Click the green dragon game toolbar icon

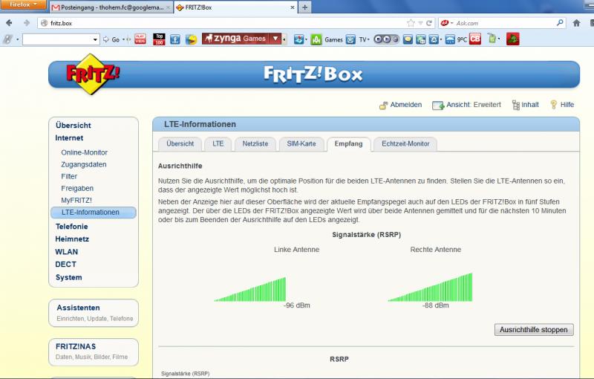point(512,39)
